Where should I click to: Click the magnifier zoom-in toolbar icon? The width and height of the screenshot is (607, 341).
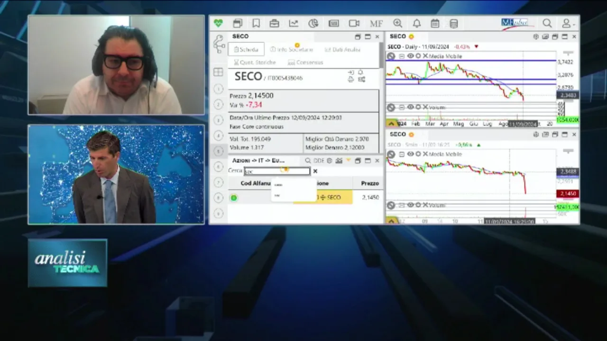397,23
